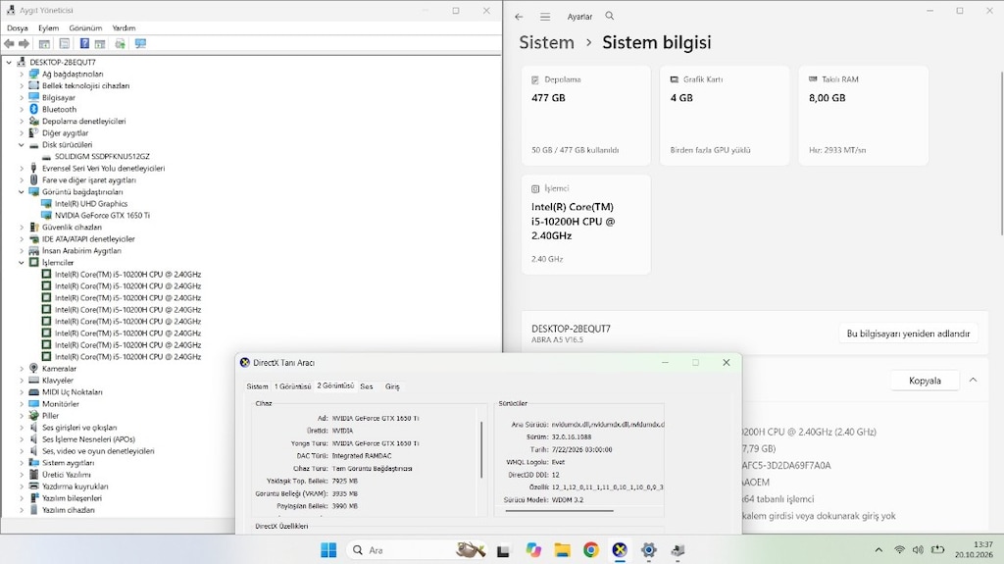Click the Device Manager icon on the taskbar
This screenshot has width=1004, height=564.
[x=678, y=550]
